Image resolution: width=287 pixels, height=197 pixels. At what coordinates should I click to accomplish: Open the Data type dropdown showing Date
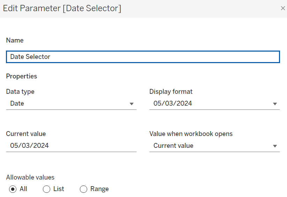71,104
